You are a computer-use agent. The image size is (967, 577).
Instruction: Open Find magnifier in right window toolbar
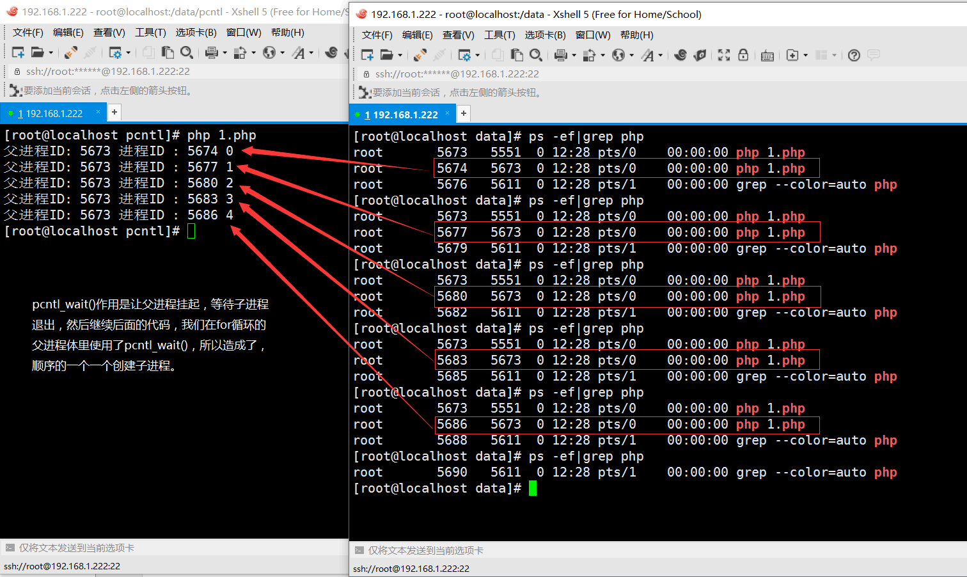point(536,56)
